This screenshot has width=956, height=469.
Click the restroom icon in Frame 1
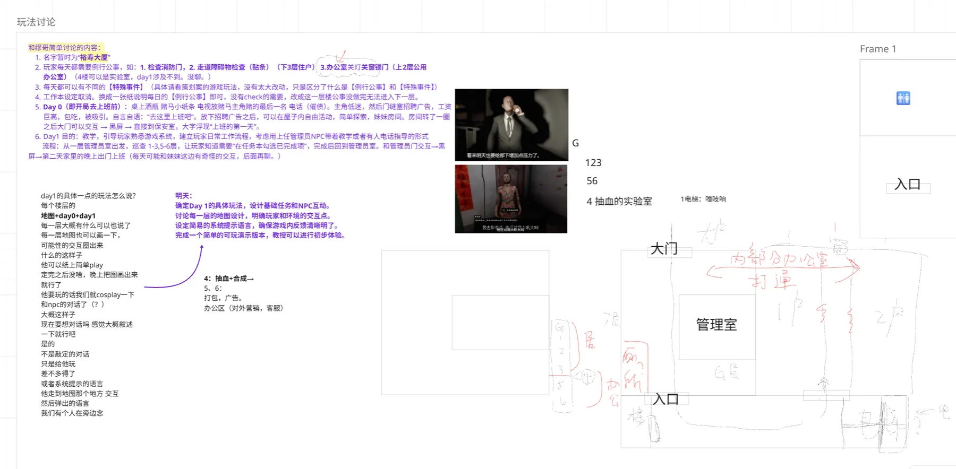point(903,98)
